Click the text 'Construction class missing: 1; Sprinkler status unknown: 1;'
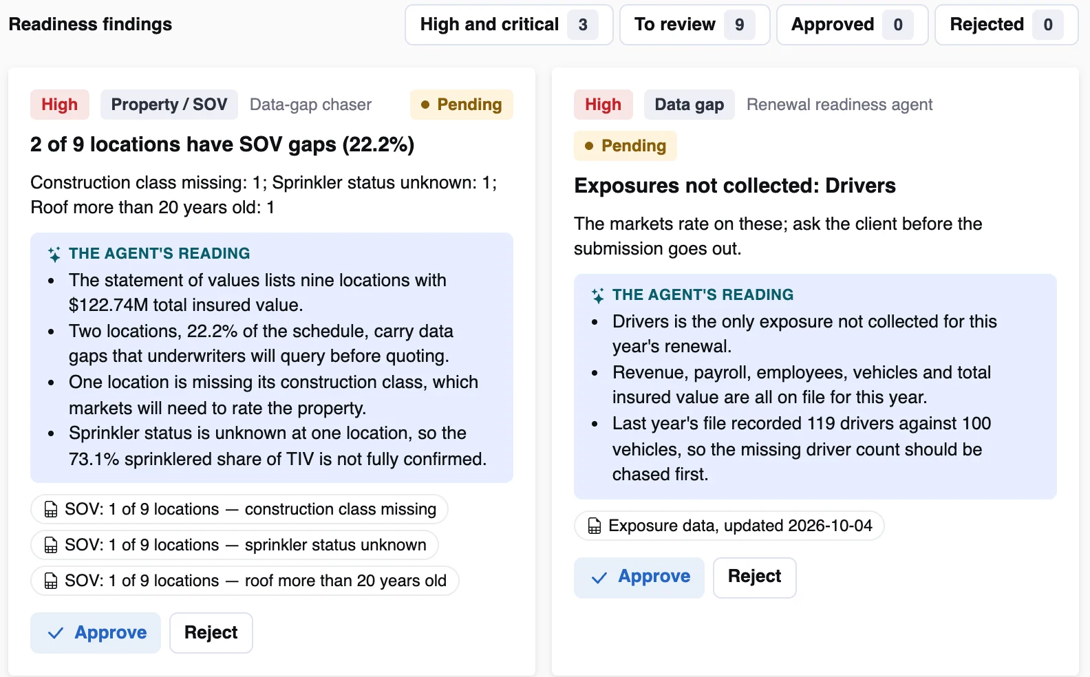The image size is (1090, 677). coord(264,182)
